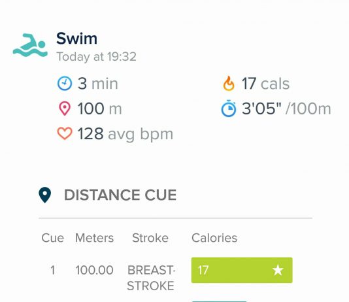
Task: Click the blue clock duration icon
Action: pos(65,84)
